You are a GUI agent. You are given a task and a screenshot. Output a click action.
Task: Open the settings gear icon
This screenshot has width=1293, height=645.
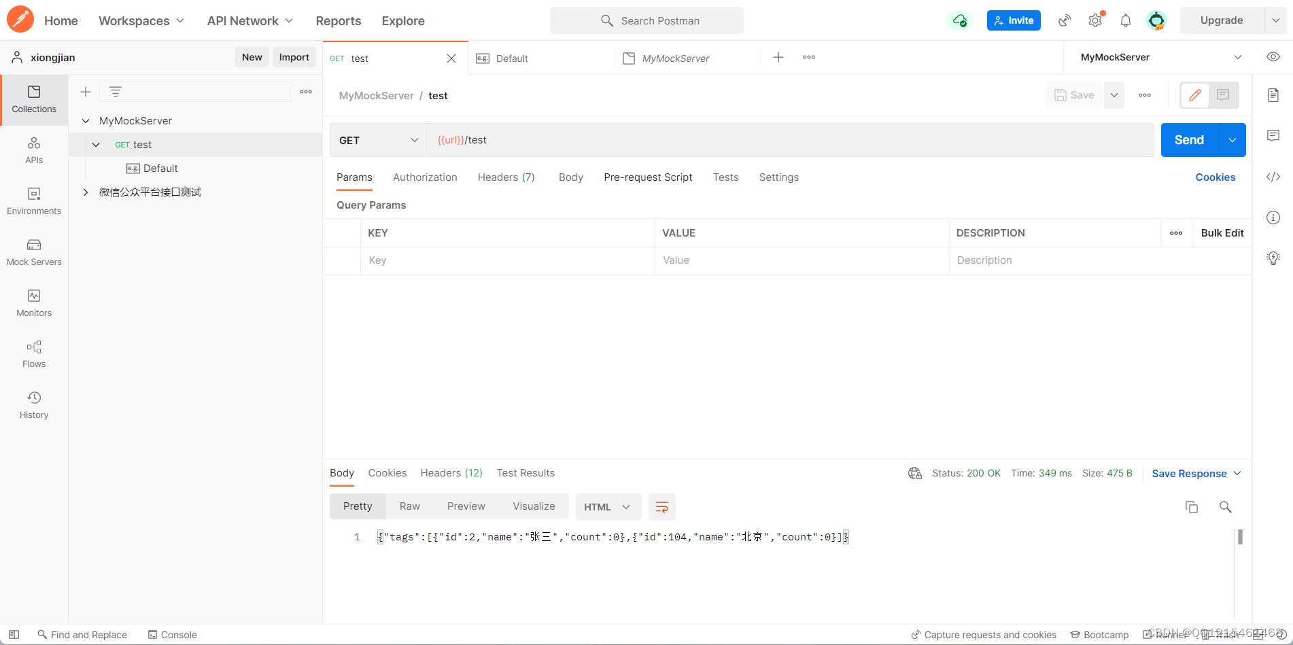1095,20
